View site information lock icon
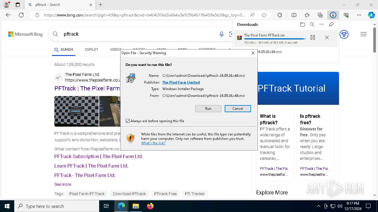 (37, 15)
